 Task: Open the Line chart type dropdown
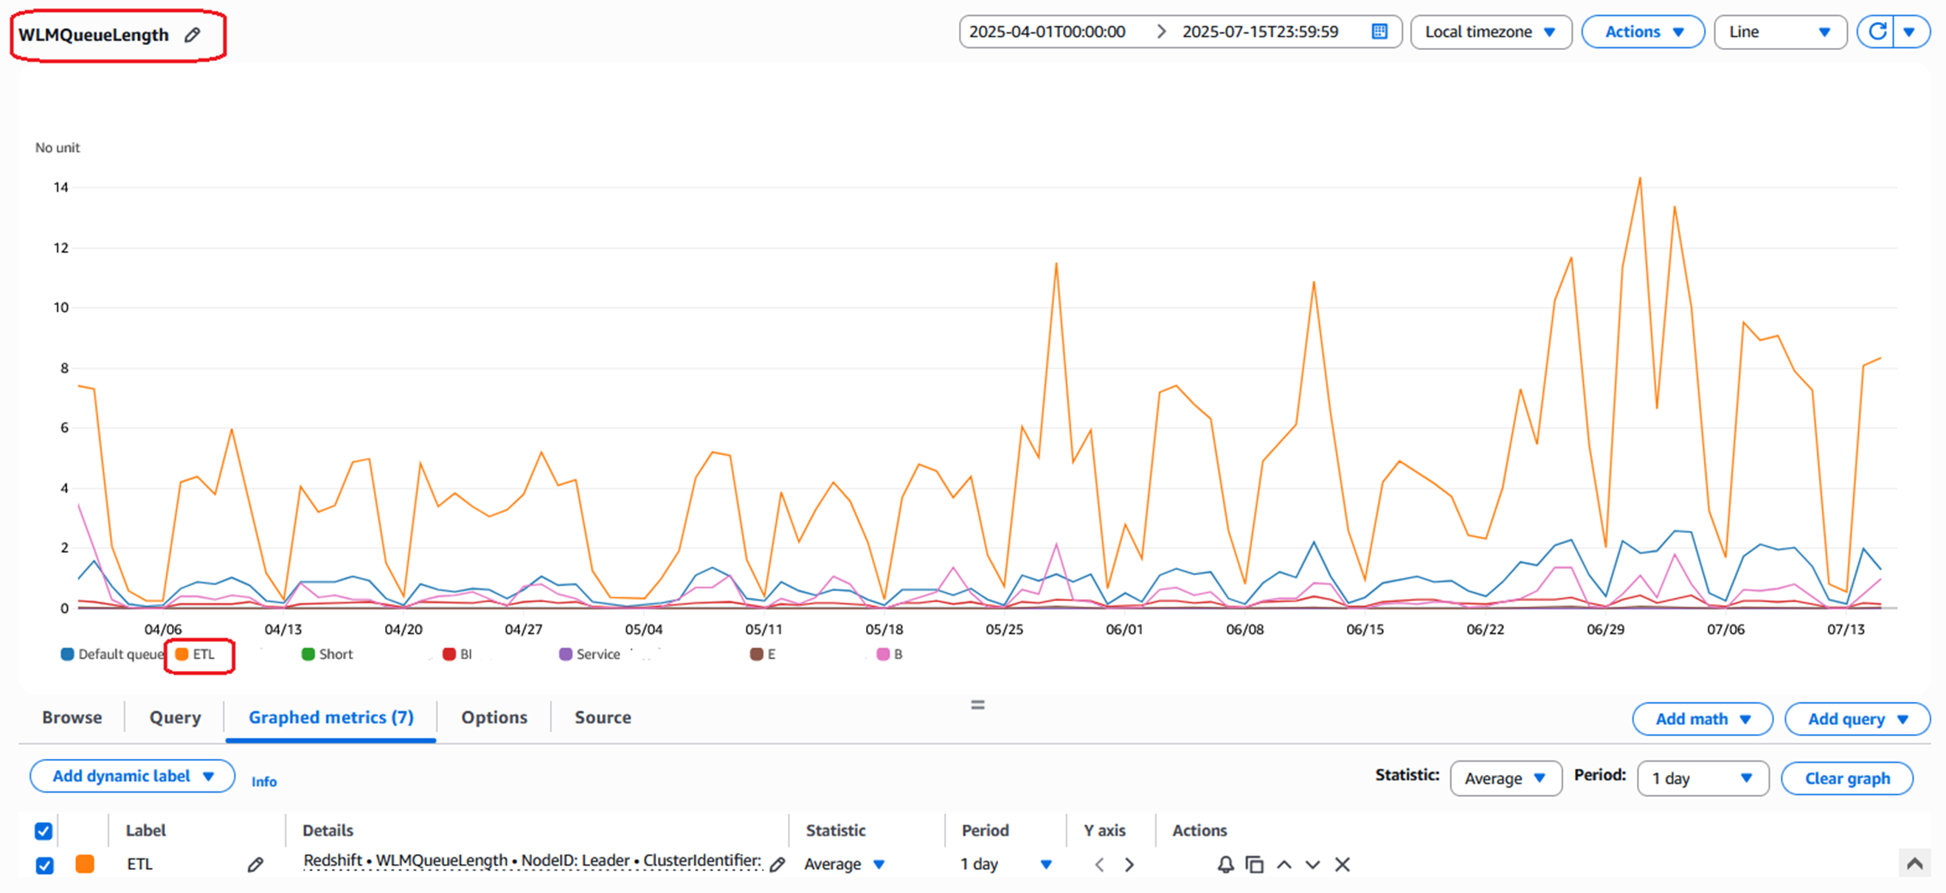pos(1779,32)
